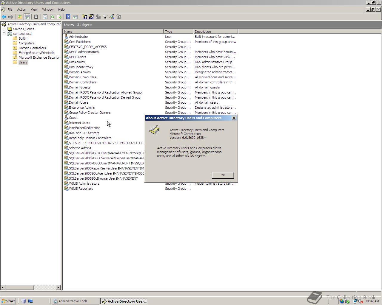The width and height of the screenshot is (382, 305).
Task: Click the network monitors tray icon
Action: point(355,301)
